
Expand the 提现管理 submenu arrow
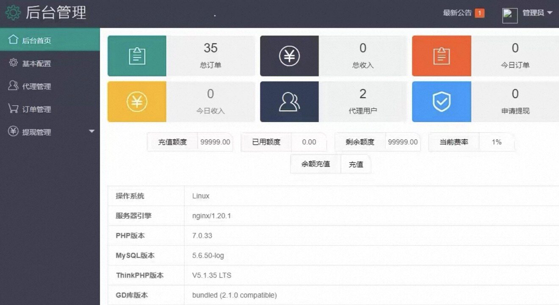pos(92,131)
